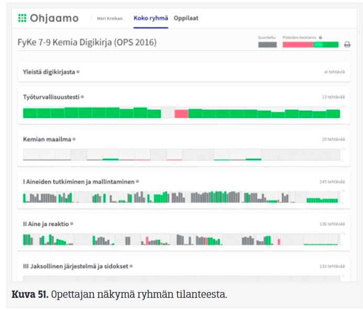The width and height of the screenshot is (363, 310).
Task: Show info for III Jaksollinen järjestelmä ja sidokset
Action: [x=130, y=266]
